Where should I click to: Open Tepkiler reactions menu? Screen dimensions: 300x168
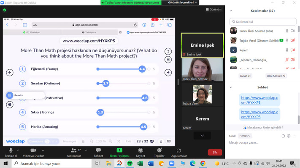(x=159, y=152)
